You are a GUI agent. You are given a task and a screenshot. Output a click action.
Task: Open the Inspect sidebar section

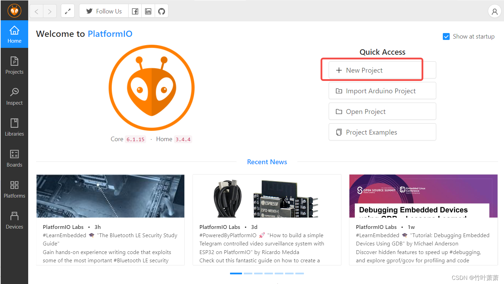[x=14, y=96]
